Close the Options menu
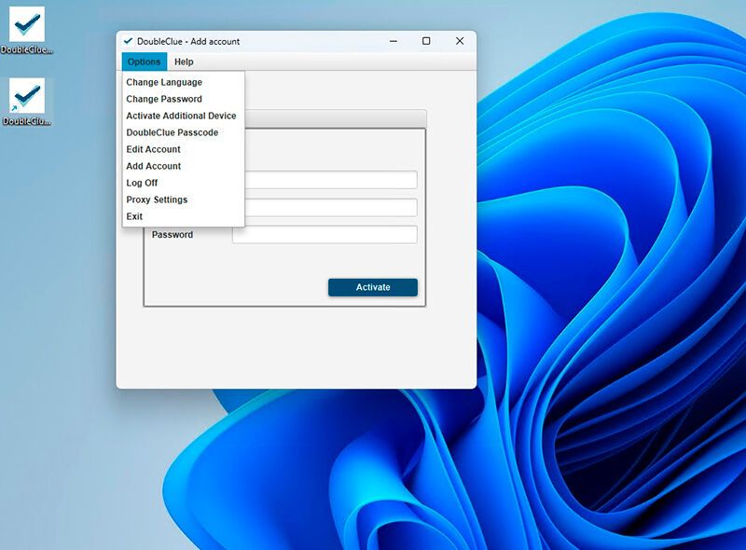The image size is (746, 550). (x=145, y=62)
